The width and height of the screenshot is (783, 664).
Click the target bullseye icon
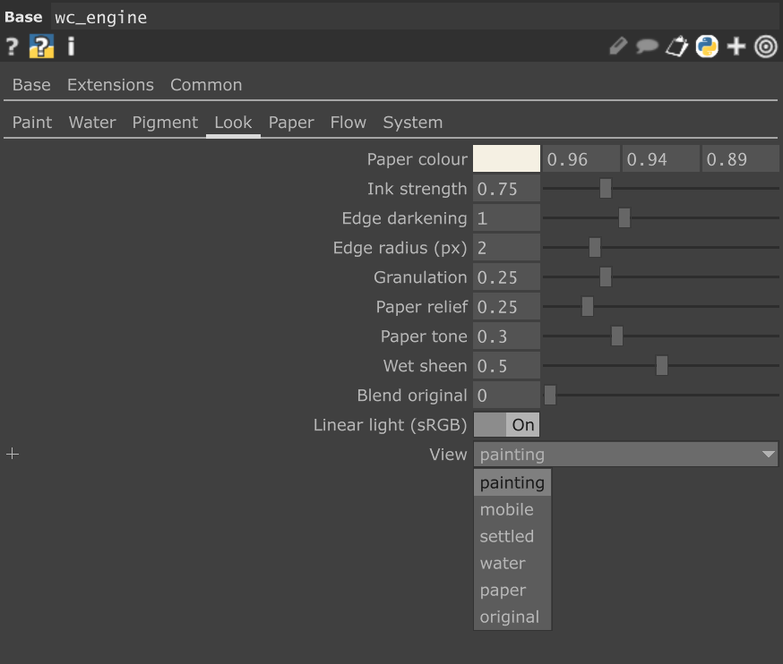(766, 47)
